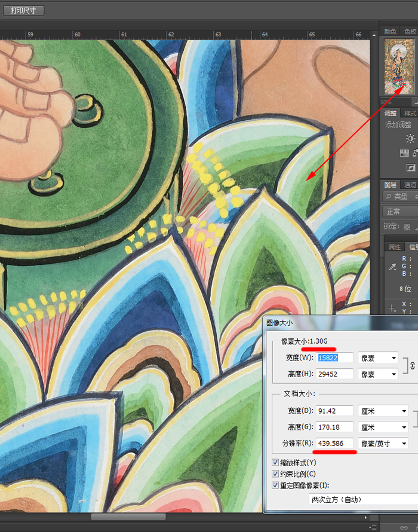Click the 文档大小: group label
This screenshot has width=418, height=532.
(299, 393)
